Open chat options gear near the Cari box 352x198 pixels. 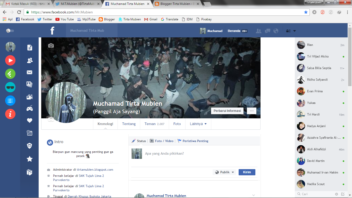coord(336,194)
